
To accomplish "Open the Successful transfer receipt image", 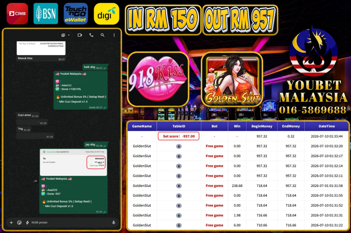I will point(73,162).
